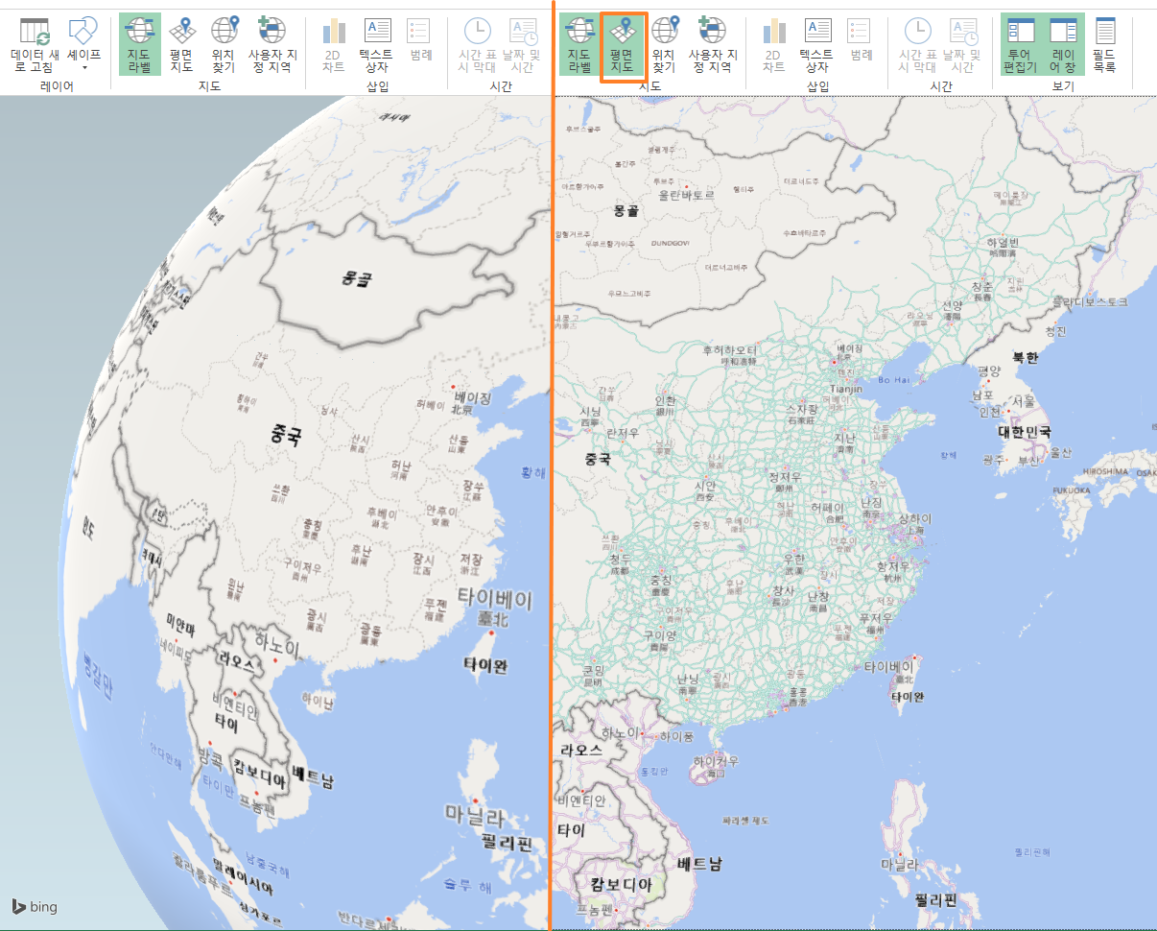This screenshot has height=931, width=1157.
Task: Insert 텍스트 상자 above the globe map
Action: click(377, 45)
